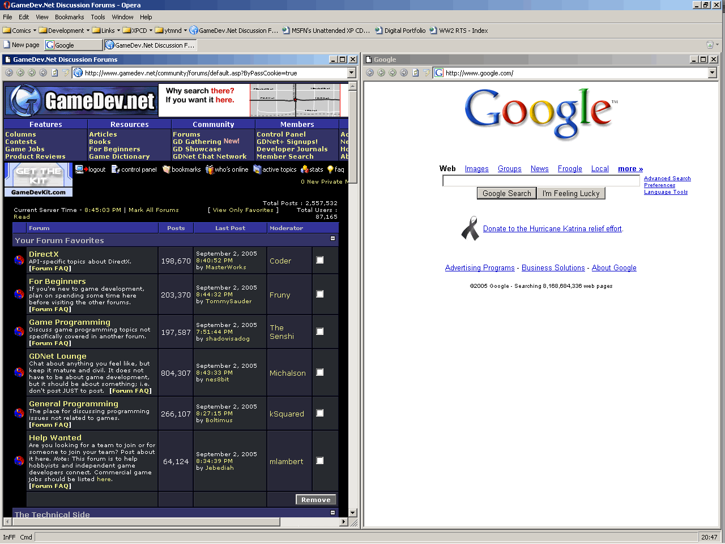This screenshot has height=544, width=725.
Task: Click the GameDev.net logo
Action: 82,100
